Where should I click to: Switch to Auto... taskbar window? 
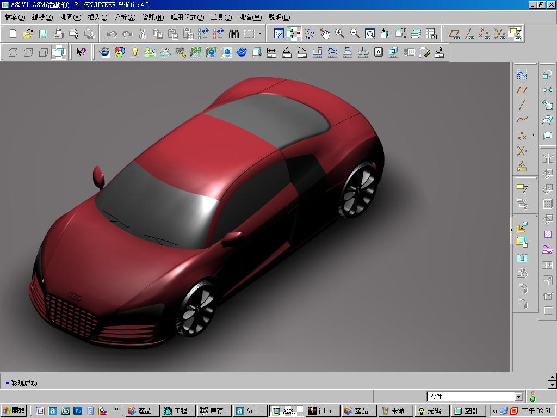tap(250, 411)
